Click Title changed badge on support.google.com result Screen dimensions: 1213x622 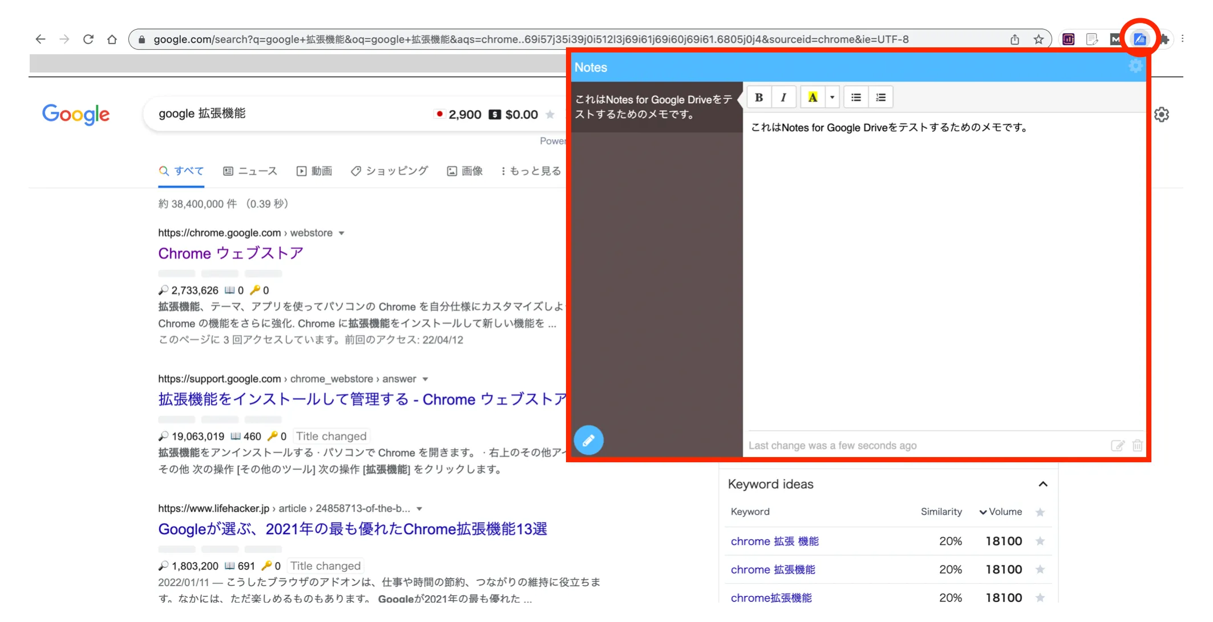tap(331, 436)
